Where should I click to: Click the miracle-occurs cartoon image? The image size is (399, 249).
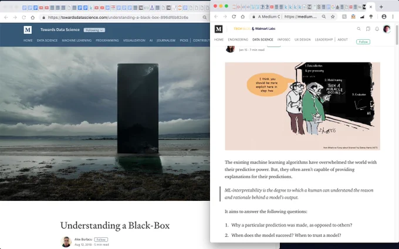point(302,106)
